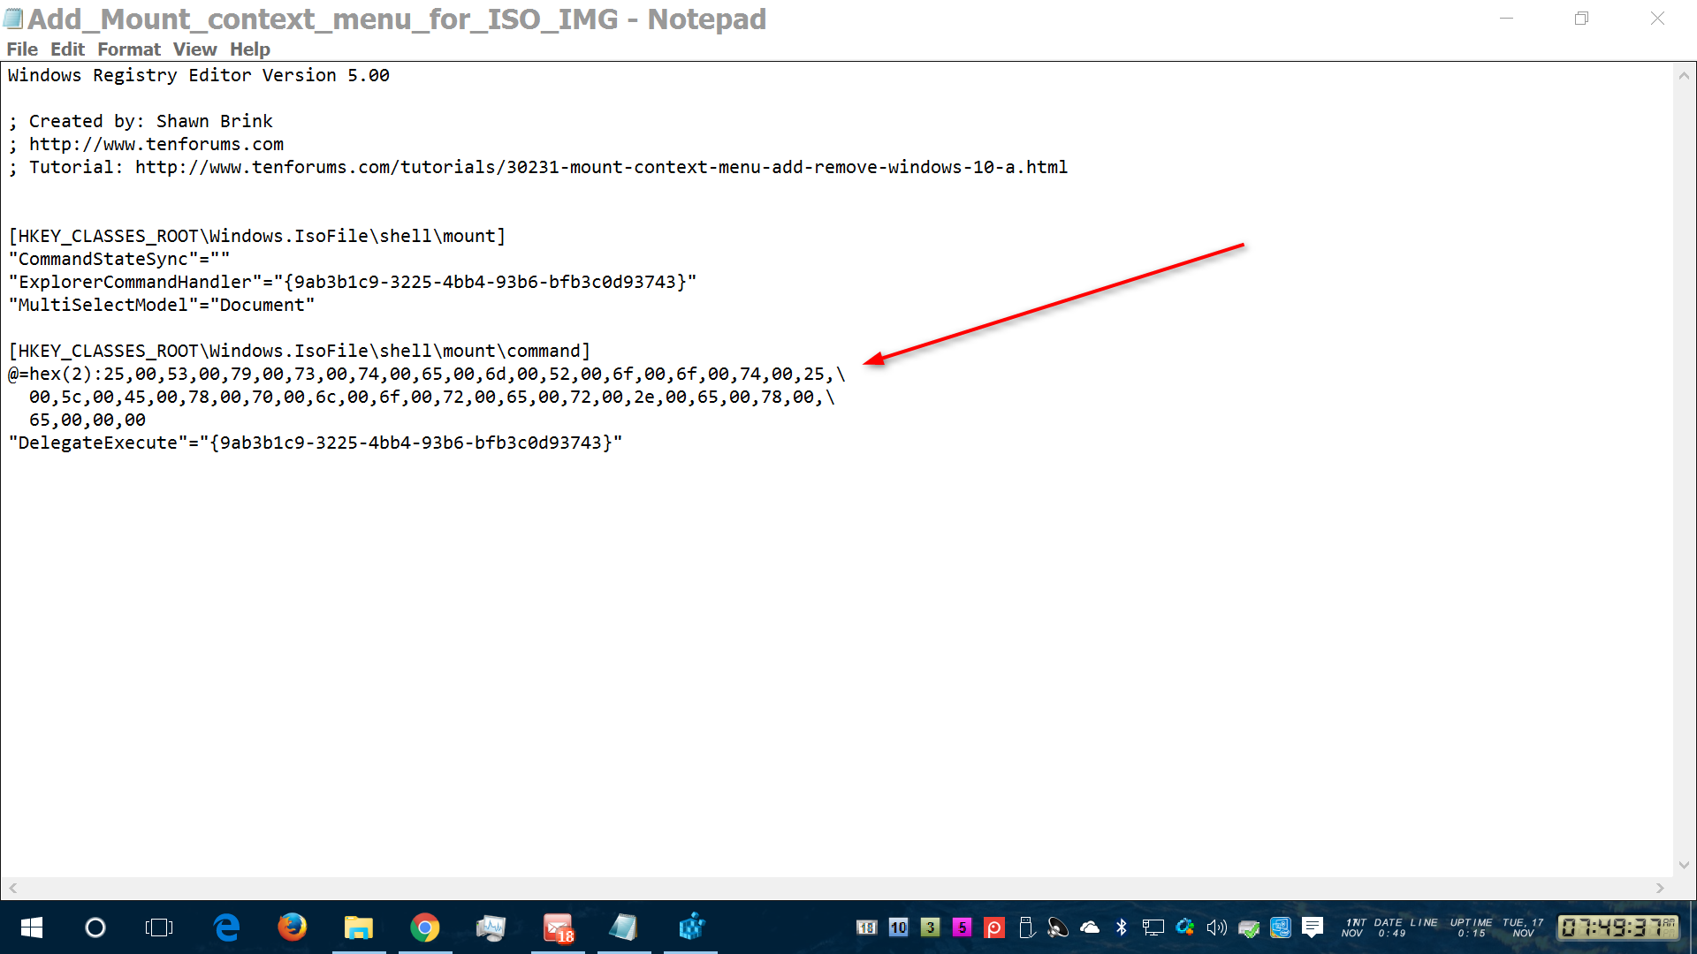Click the blue 10 tray icon
This screenshot has width=1697, height=954.
899,927
